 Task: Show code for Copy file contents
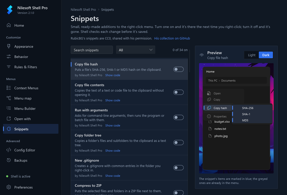click(x=113, y=100)
